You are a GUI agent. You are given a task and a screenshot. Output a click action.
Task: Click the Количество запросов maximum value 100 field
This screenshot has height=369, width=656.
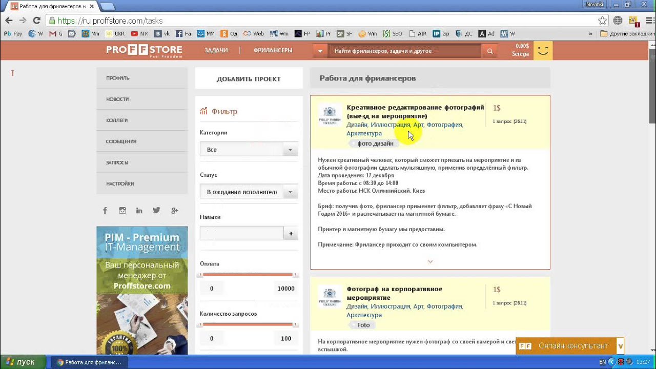(x=285, y=338)
